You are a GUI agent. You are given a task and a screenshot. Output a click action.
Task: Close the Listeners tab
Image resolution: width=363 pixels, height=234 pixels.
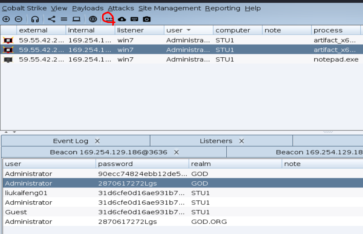point(241,141)
